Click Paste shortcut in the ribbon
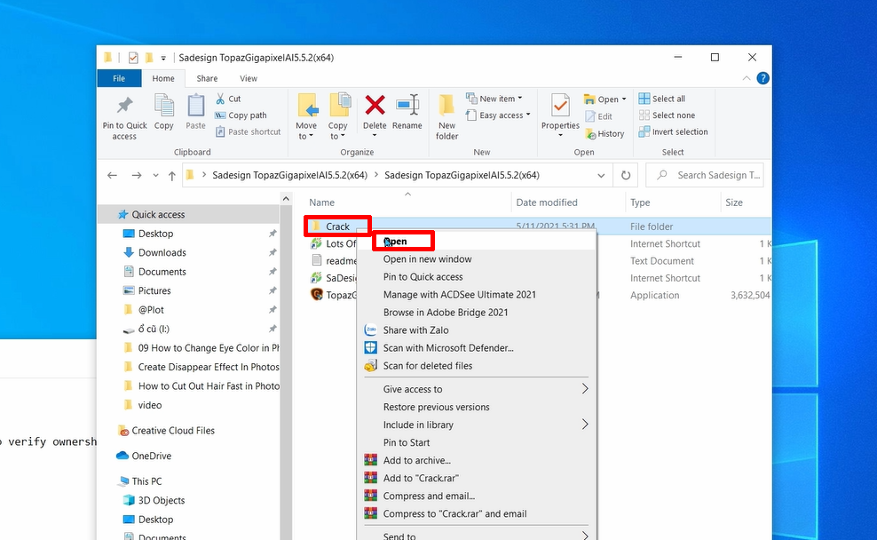877x540 pixels. point(249,132)
